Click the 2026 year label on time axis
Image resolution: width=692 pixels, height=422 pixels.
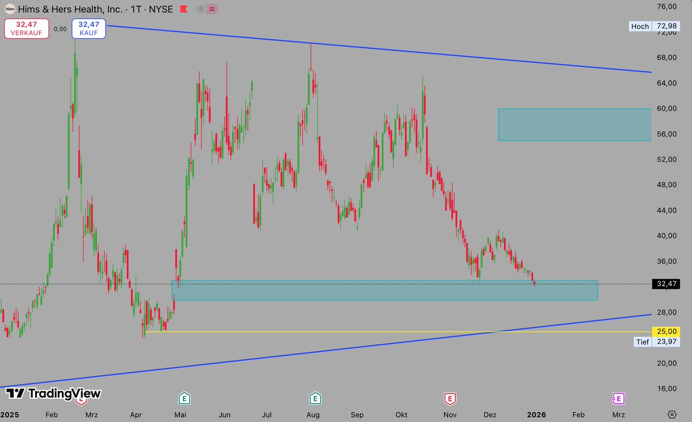(536, 414)
